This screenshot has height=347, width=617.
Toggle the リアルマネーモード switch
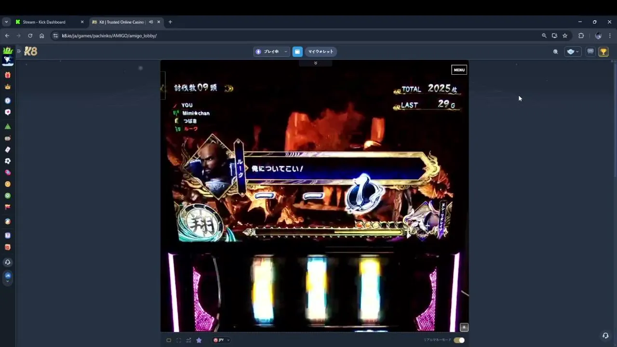pyautogui.click(x=459, y=340)
